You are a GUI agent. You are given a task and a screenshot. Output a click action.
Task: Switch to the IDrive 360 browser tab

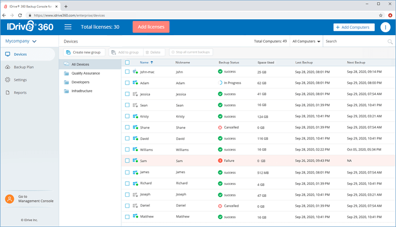pyautogui.click(x=30, y=6)
